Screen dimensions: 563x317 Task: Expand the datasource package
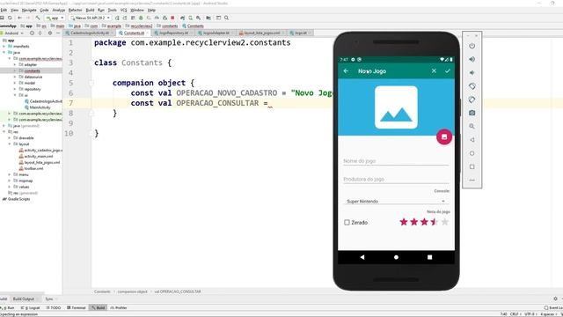click(x=15, y=77)
